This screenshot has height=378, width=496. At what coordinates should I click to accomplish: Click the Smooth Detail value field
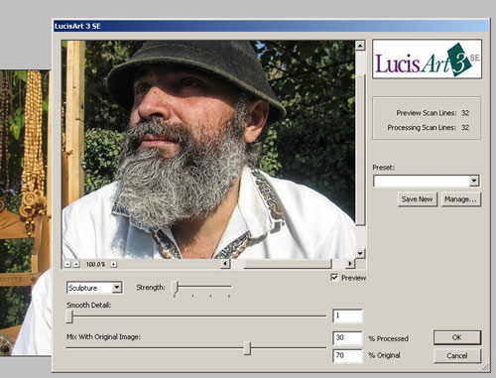click(347, 315)
